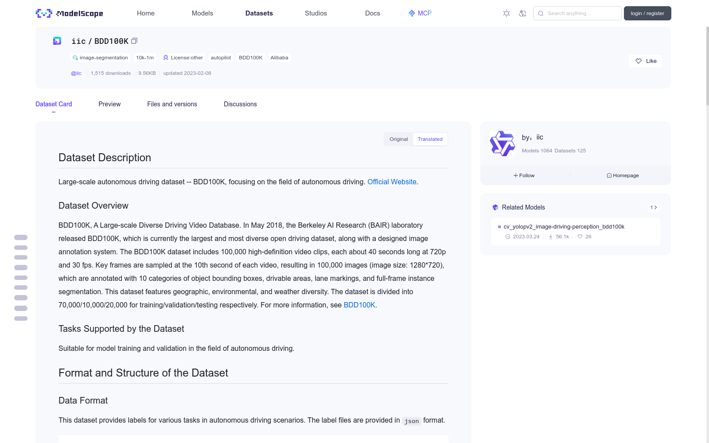Click the page's vertical scrollbar
Screen dimensions: 709x443
pyautogui.click(x=707, y=66)
